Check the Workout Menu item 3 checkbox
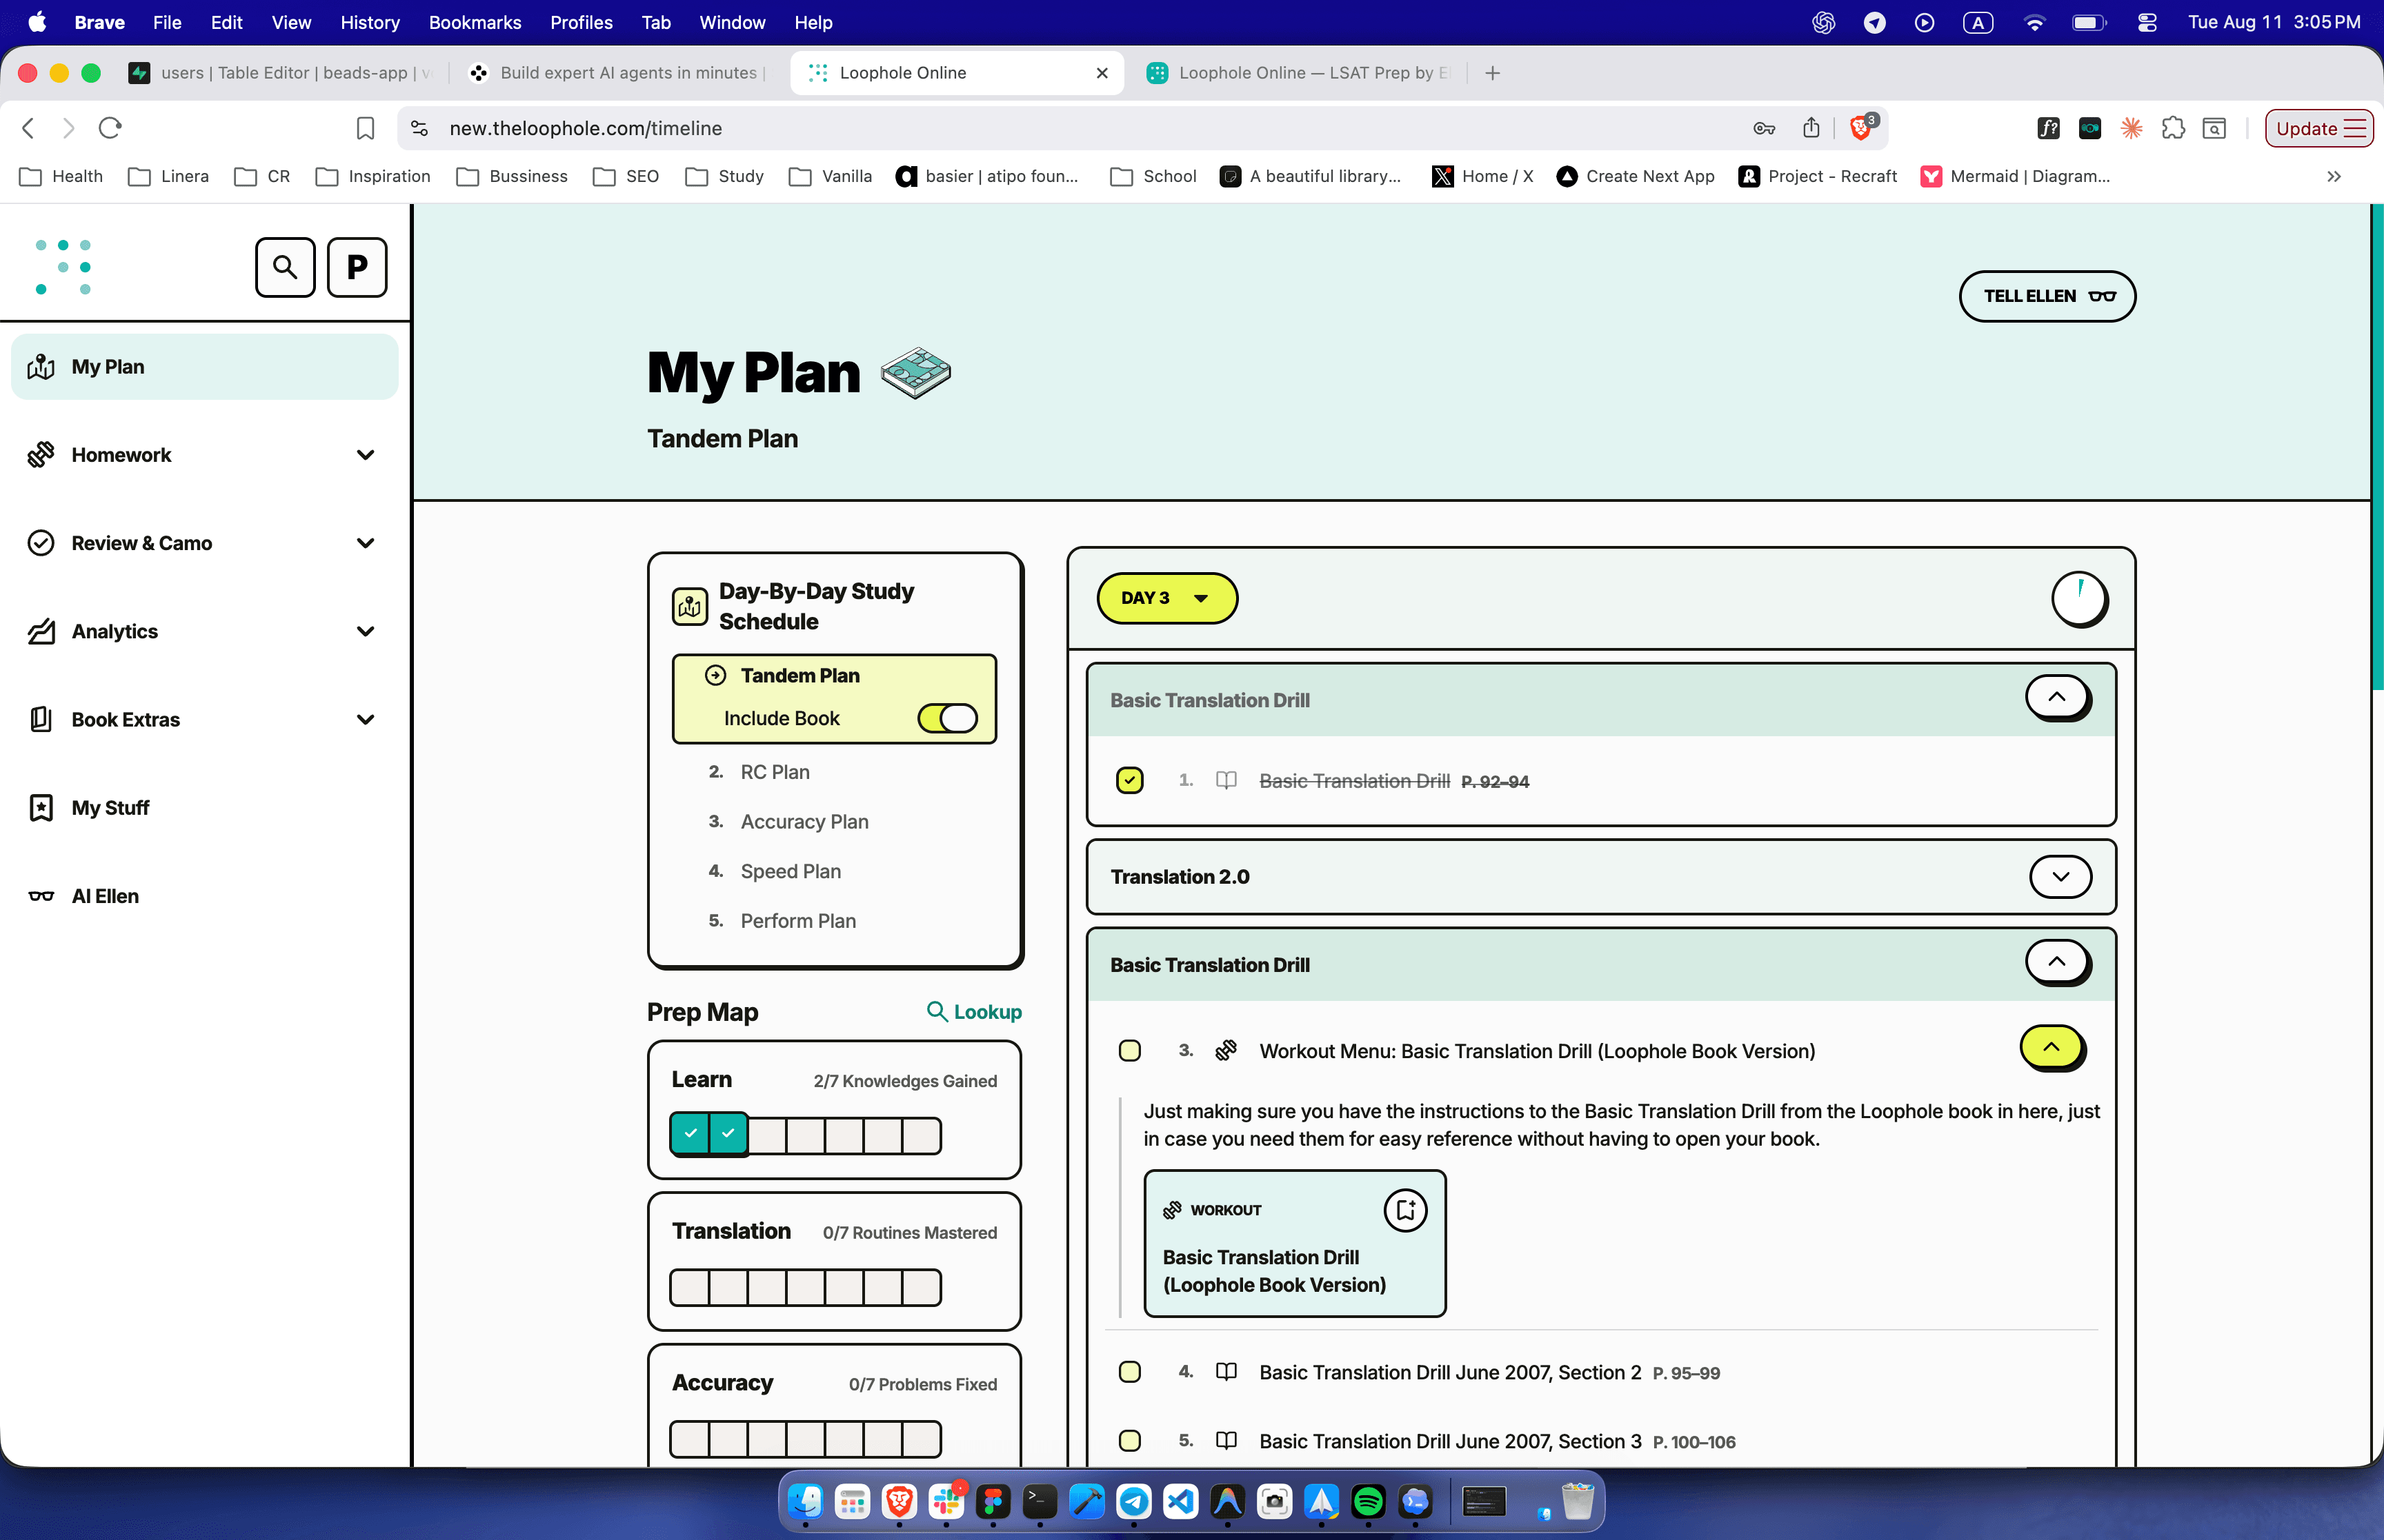This screenshot has width=2384, height=1540. click(x=1129, y=1050)
